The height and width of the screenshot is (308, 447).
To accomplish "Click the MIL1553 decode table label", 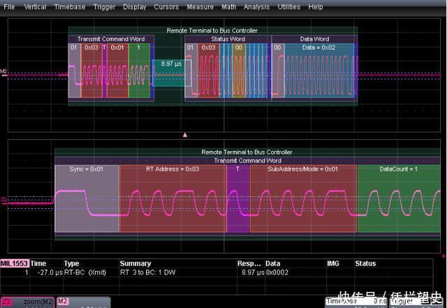I will [x=13, y=264].
